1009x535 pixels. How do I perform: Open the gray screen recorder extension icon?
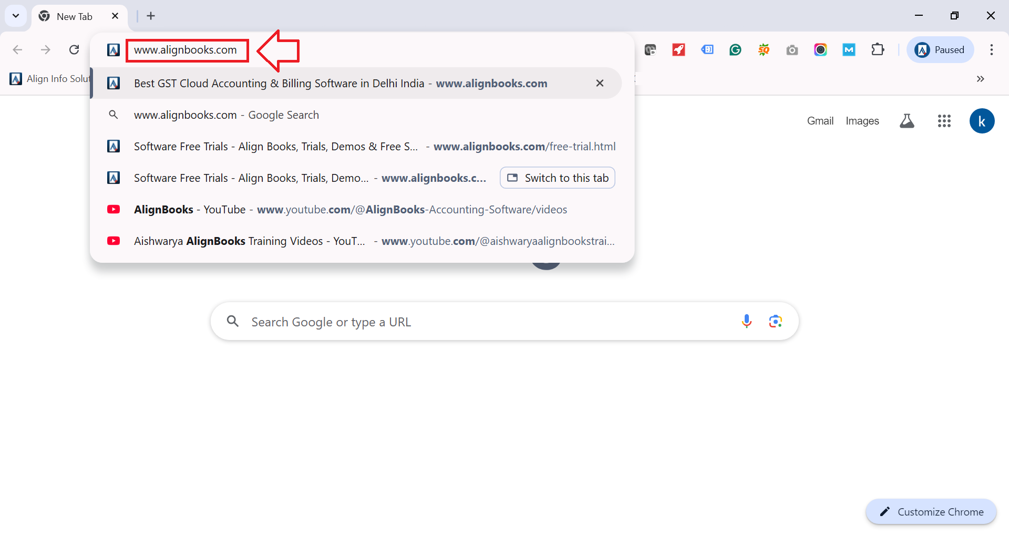coord(651,50)
